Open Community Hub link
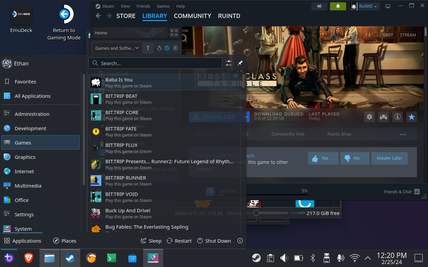428x267 pixels. click(x=288, y=134)
